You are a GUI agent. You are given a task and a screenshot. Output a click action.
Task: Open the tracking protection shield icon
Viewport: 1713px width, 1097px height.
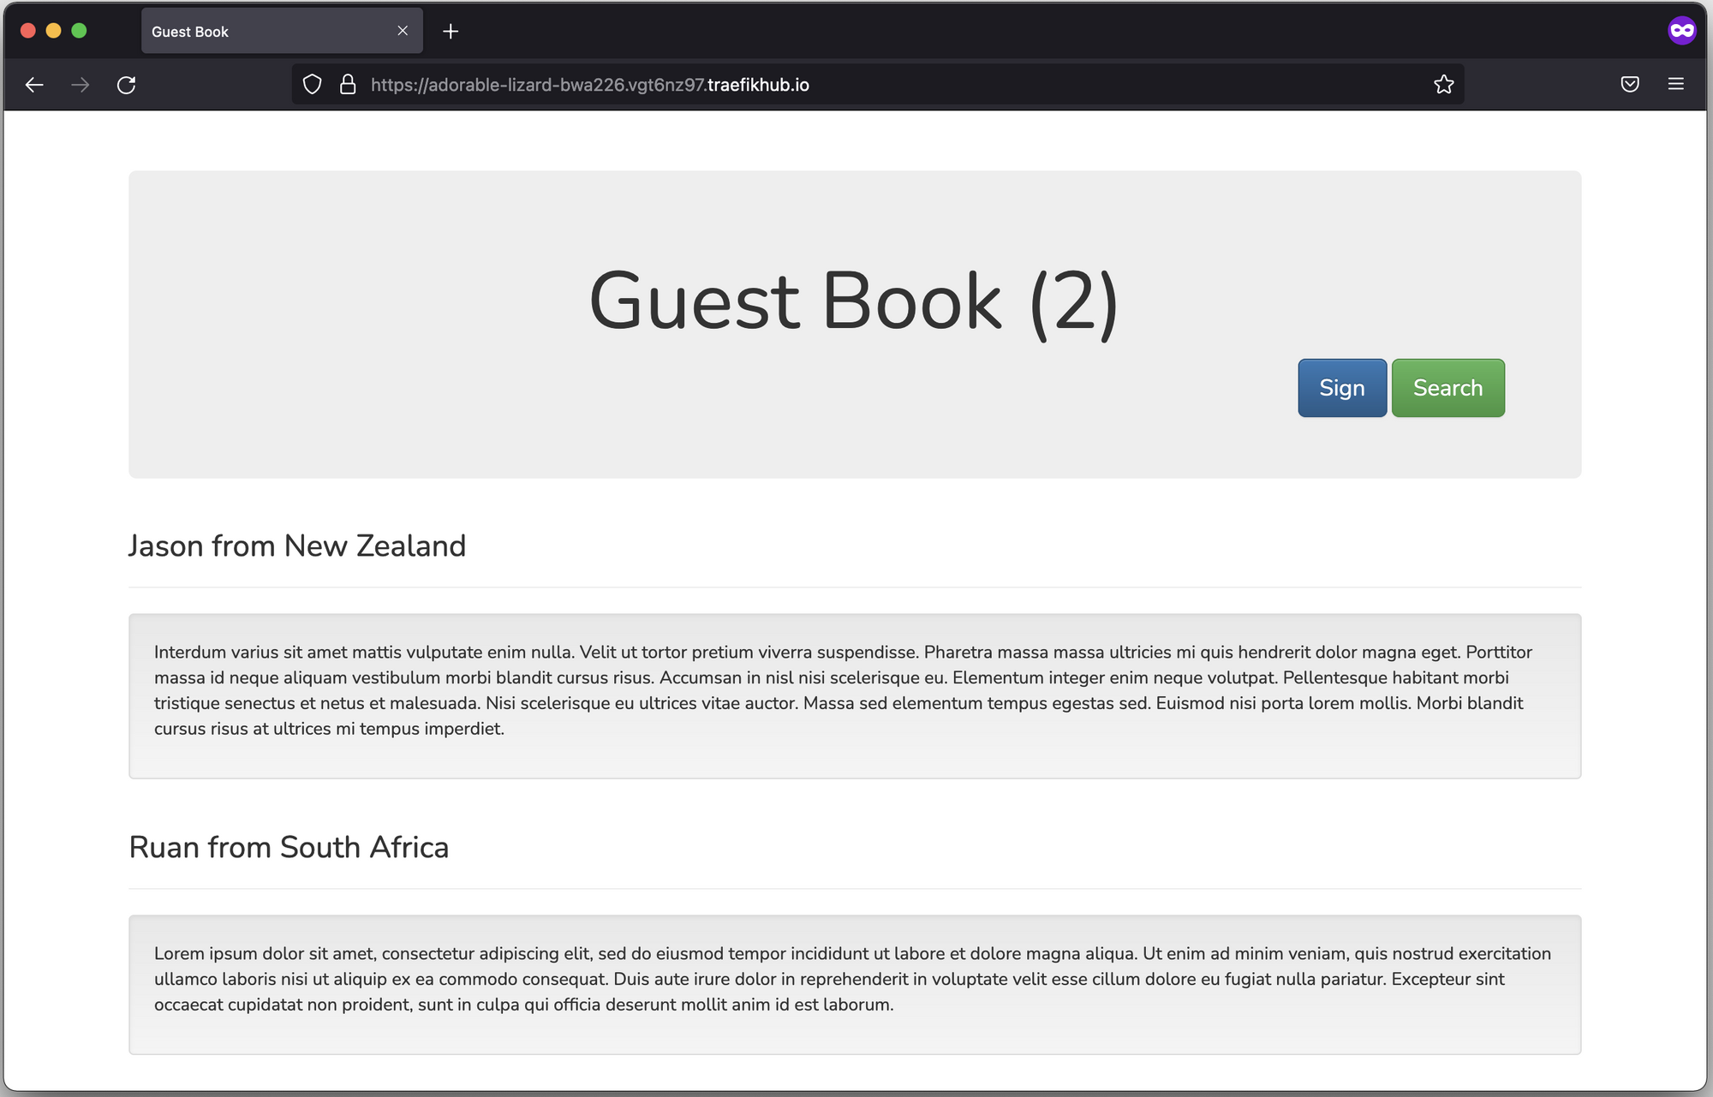point(313,85)
